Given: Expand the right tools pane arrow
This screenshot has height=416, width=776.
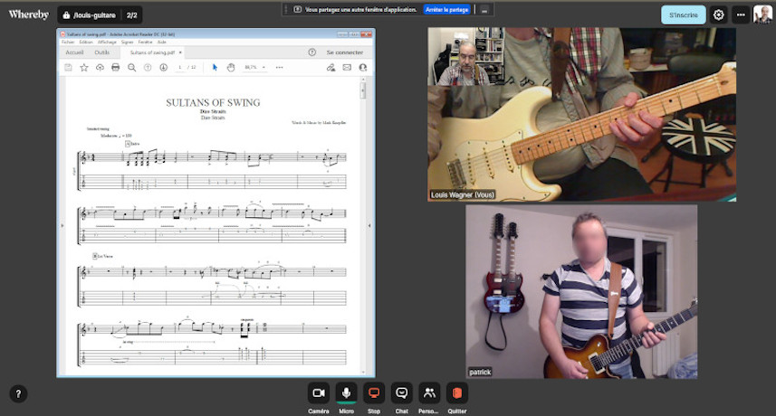Looking at the screenshot, I should click(369, 225).
